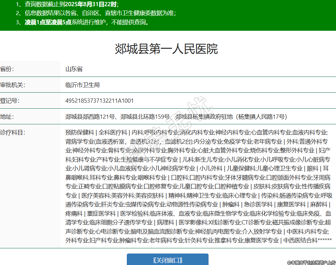The image size is (336, 265).
Task: Click the province value 山东省
Action: click(x=74, y=69)
